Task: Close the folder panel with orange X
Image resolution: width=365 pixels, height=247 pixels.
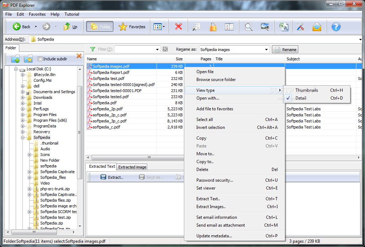Action: (x=79, y=56)
